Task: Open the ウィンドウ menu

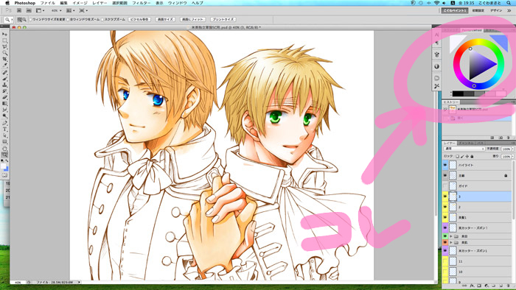Action: tap(178, 3)
